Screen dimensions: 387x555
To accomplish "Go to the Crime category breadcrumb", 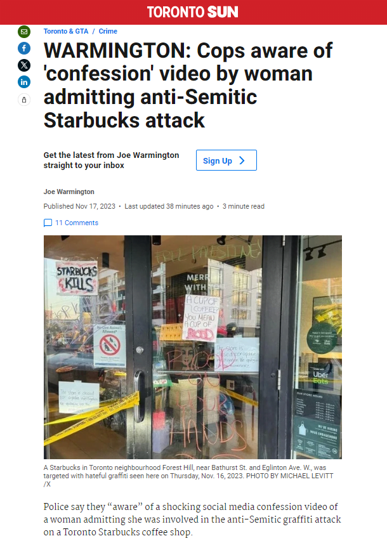I will [108, 31].
